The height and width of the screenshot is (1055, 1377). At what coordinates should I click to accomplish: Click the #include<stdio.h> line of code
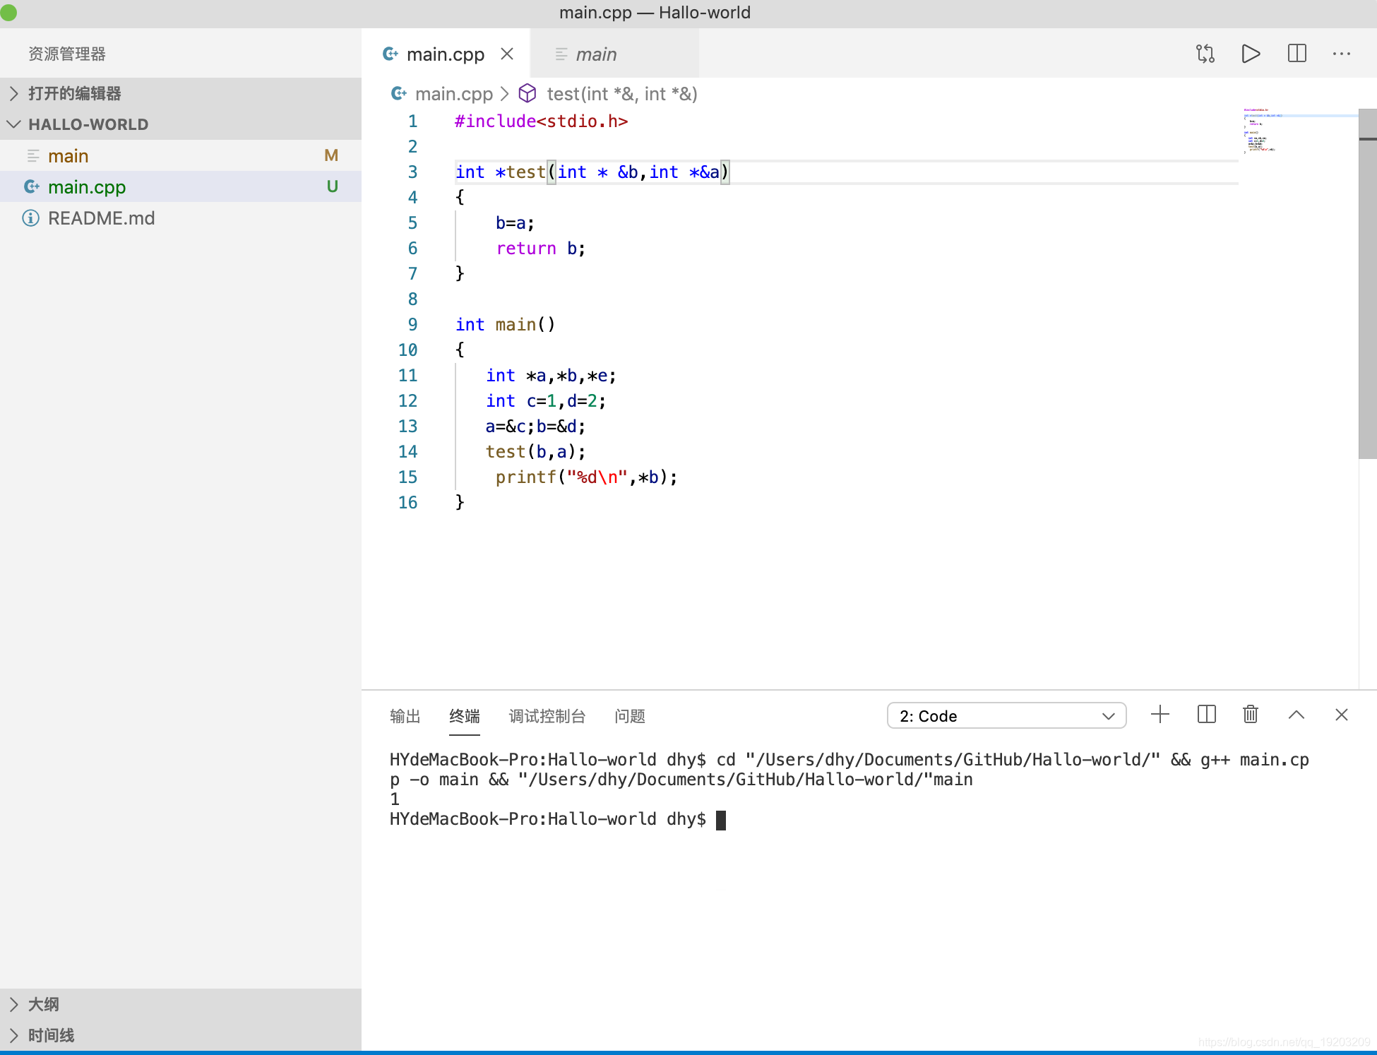click(541, 121)
